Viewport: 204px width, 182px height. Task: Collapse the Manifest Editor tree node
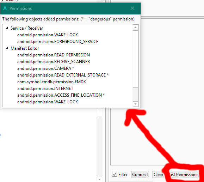click(x=7, y=48)
